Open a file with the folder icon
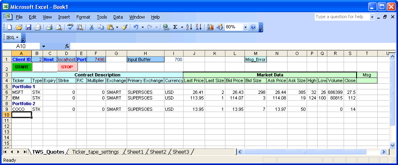This screenshot has width=398, height=165. tap(19, 27)
